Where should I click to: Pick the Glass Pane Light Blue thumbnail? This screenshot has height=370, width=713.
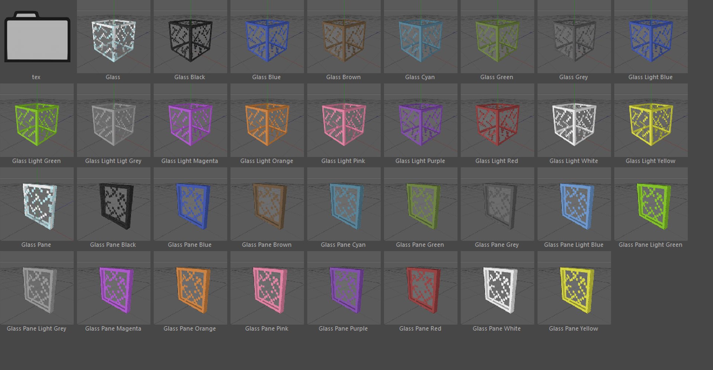click(574, 204)
